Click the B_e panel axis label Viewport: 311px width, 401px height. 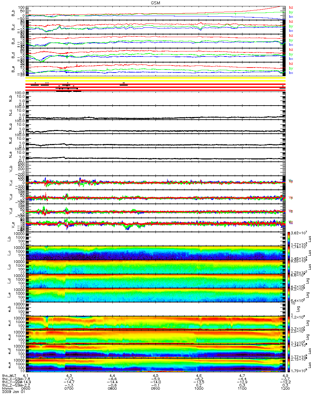click(x=13, y=69)
